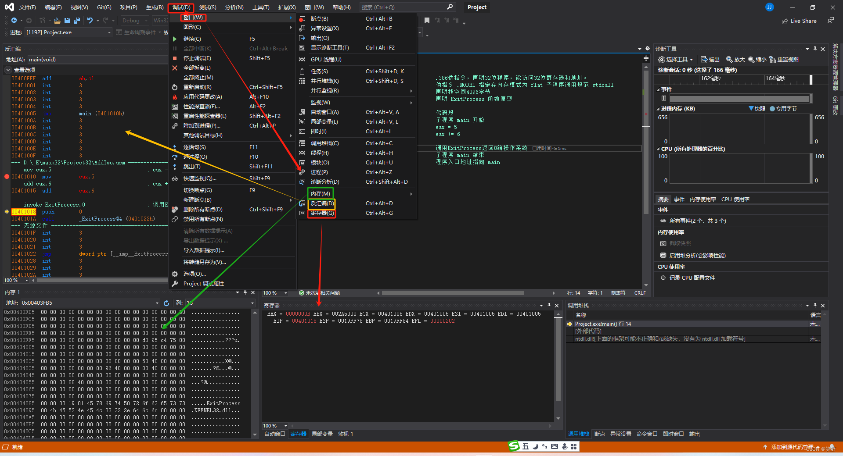Open the 选择工具 dropdown
This screenshot has height=456, width=843.
click(x=675, y=60)
